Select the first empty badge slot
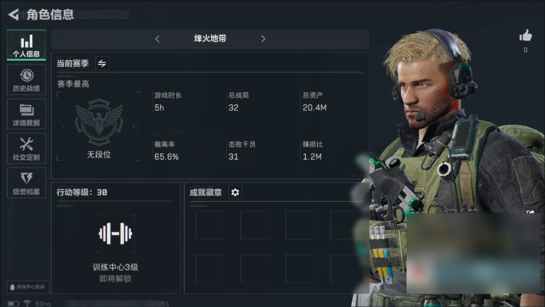Screen dimensions: 545x307 click(210, 225)
